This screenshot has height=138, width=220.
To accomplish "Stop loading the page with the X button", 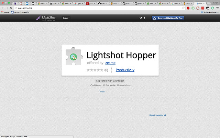I will 11,8.
